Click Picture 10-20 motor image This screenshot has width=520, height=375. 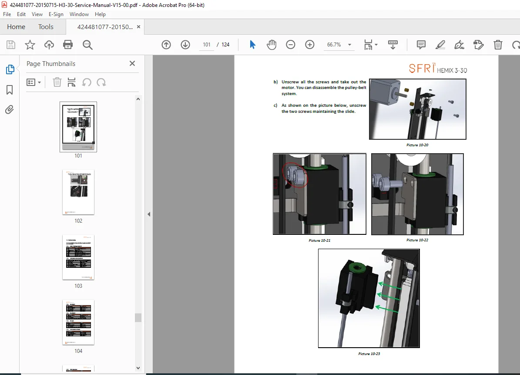pos(418,109)
